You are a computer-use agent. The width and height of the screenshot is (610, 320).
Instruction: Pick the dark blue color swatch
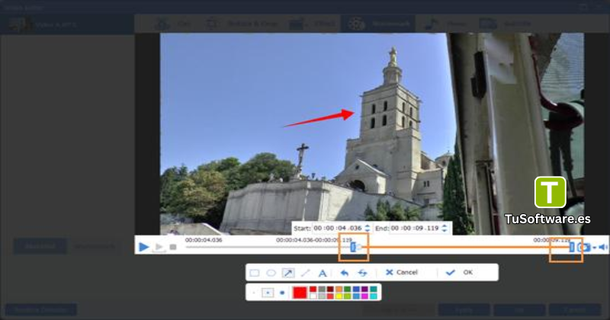(356, 290)
